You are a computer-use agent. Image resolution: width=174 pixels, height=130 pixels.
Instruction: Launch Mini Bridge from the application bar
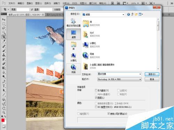[x=118, y=3]
